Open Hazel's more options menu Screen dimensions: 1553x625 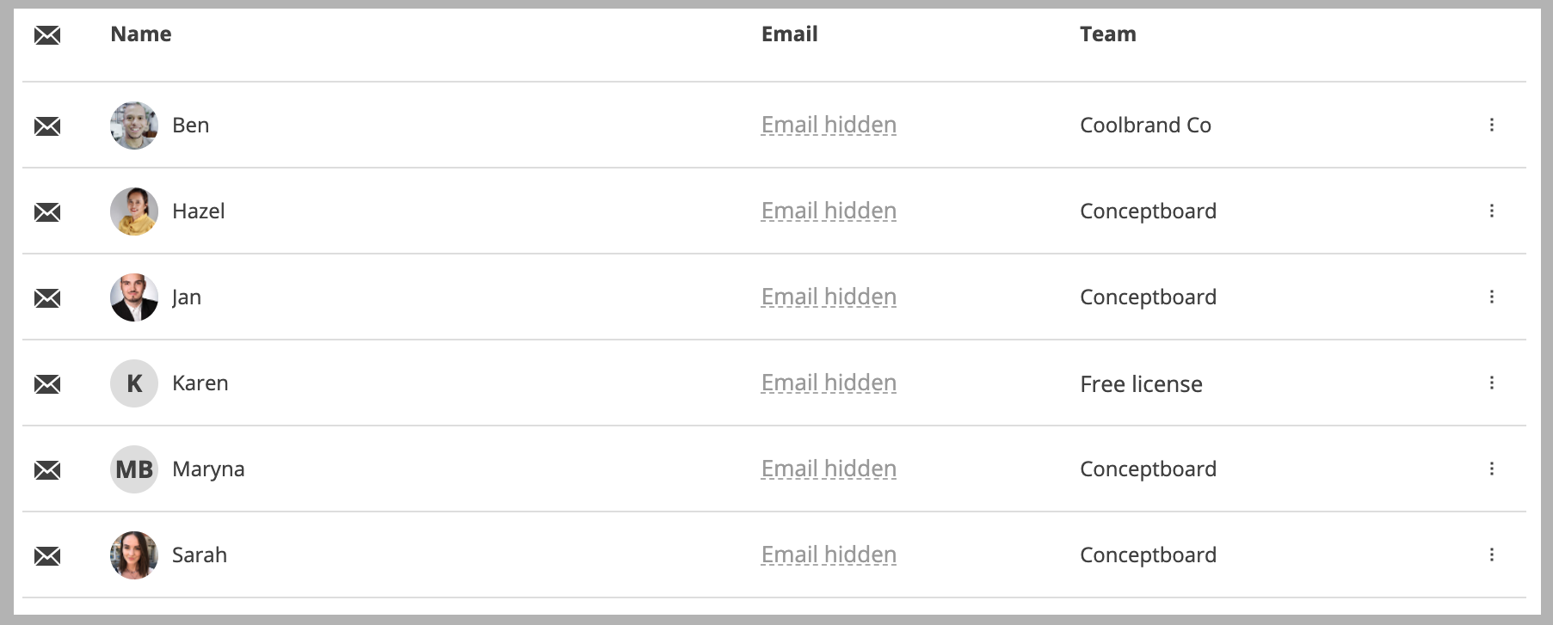point(1491,211)
